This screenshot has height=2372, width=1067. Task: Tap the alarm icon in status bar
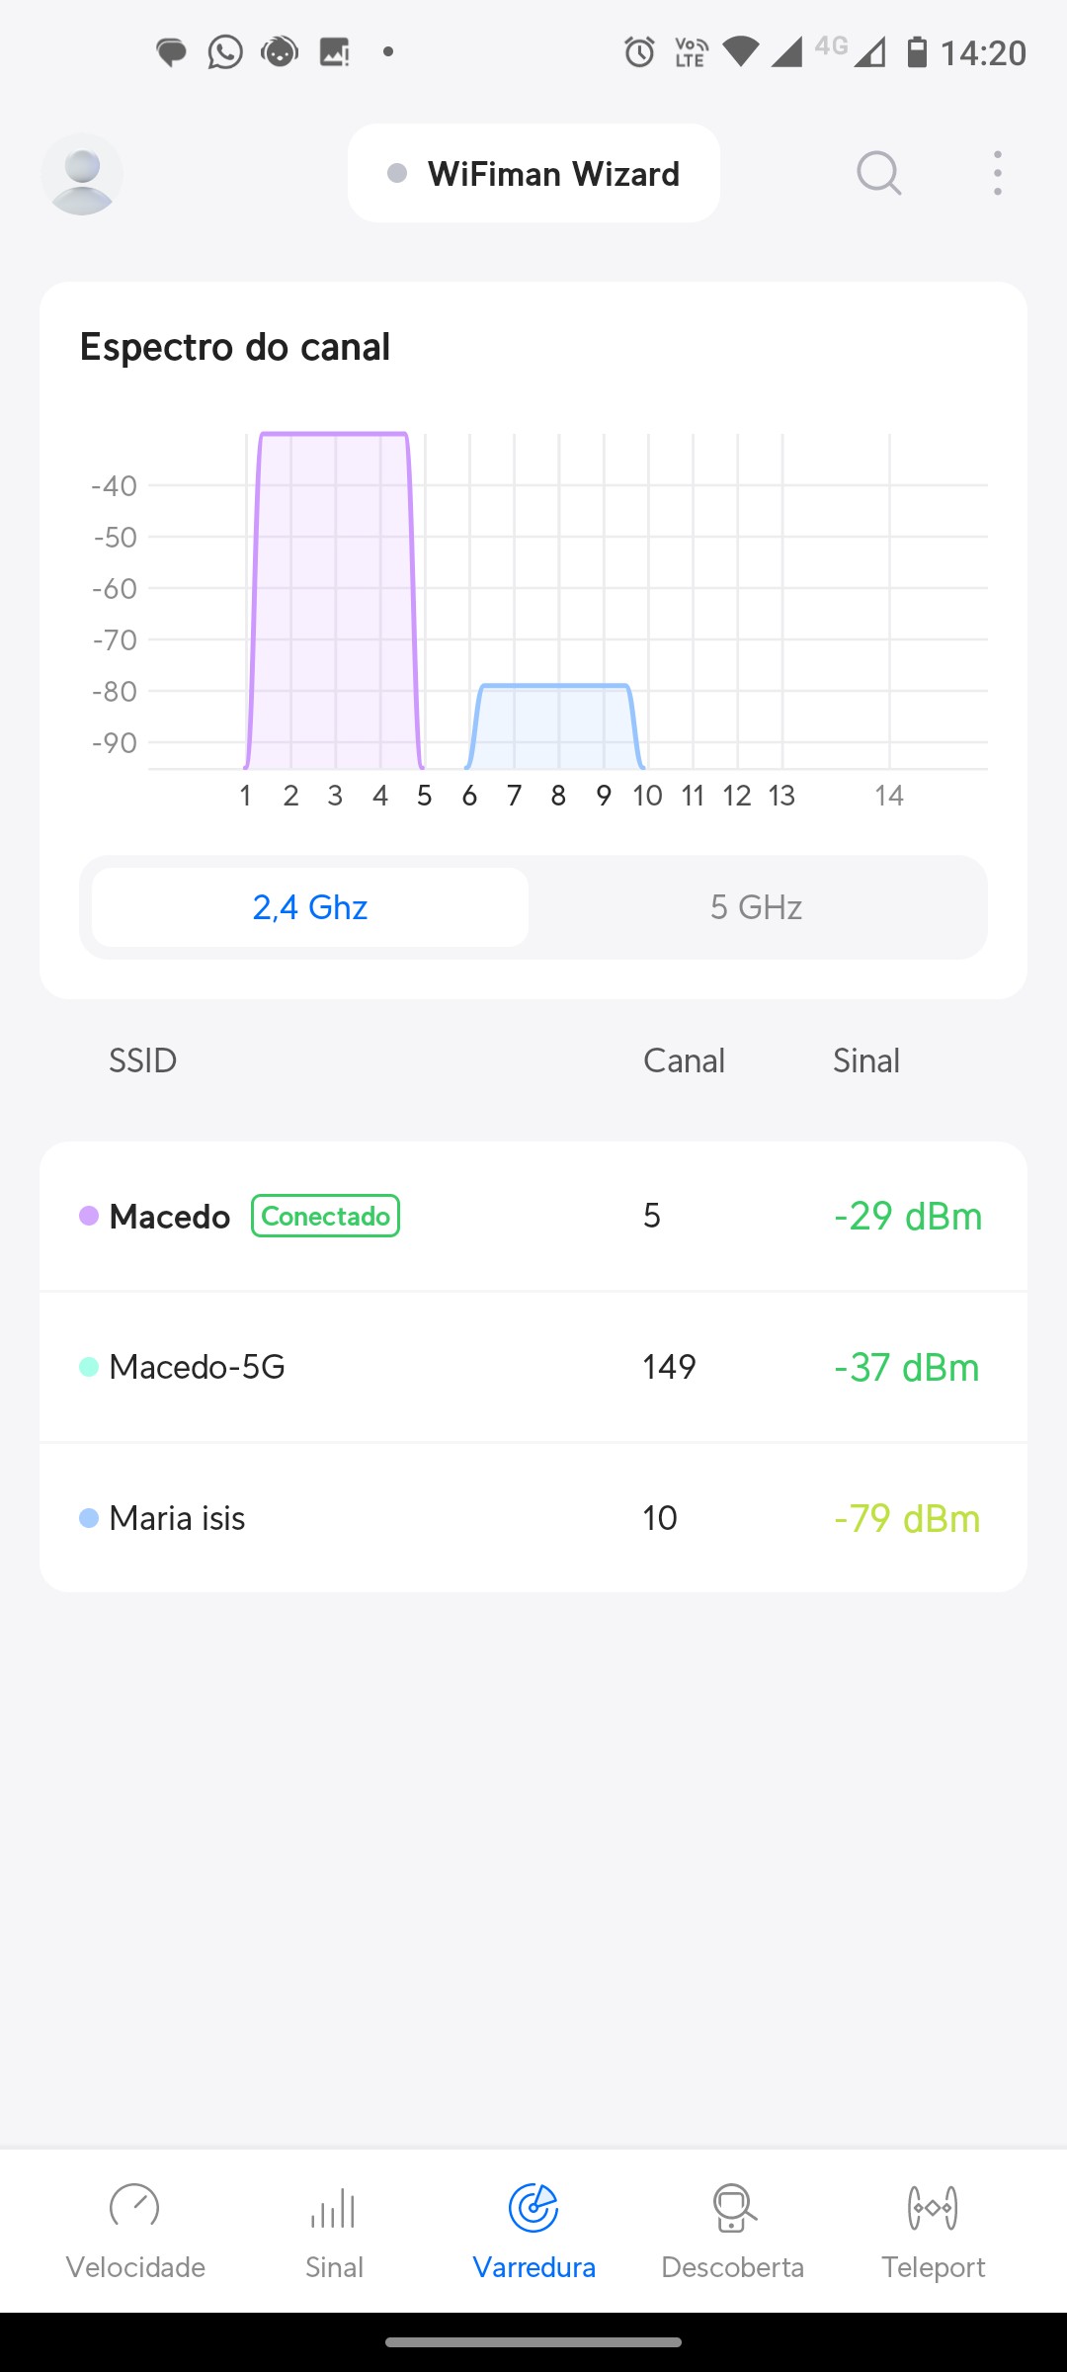[x=639, y=51]
